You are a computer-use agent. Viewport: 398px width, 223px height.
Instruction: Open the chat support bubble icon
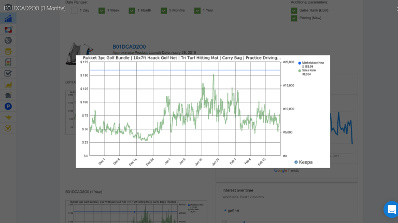pyautogui.click(x=391, y=210)
